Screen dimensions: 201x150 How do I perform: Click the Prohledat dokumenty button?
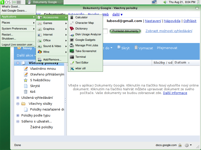pyautogui.click(x=125, y=31)
